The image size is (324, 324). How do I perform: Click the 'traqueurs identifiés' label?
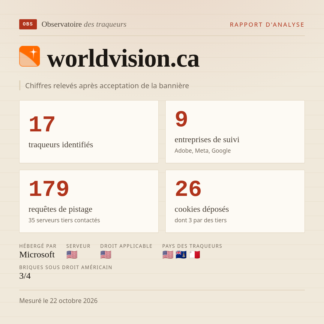[x=61, y=145]
